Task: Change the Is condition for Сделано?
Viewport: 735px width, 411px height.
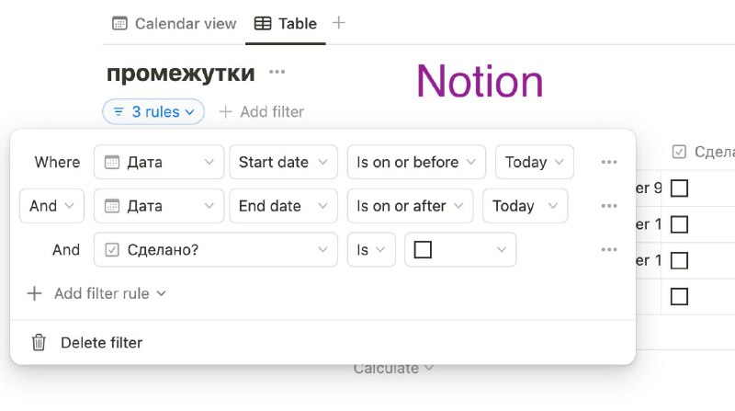Action: click(x=371, y=249)
